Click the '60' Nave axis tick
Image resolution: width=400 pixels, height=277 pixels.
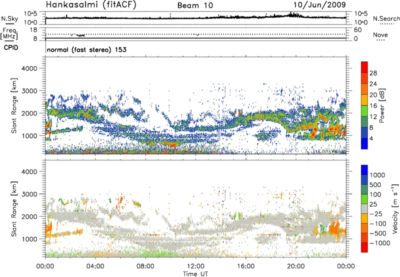[x=357, y=30]
